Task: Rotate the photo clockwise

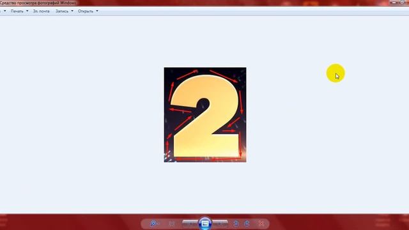Action: (247, 224)
